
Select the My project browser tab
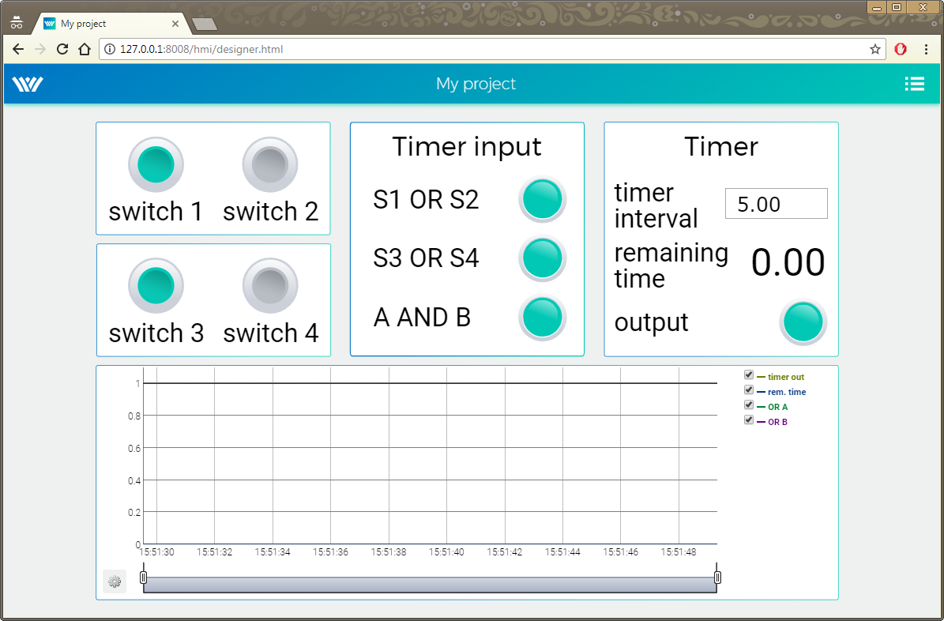pyautogui.click(x=110, y=24)
